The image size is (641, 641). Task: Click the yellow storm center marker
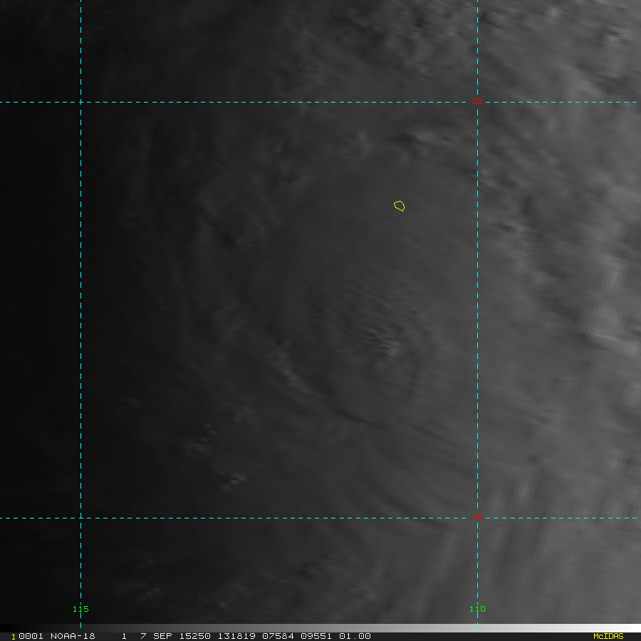(x=400, y=206)
